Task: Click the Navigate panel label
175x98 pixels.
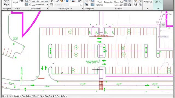Action: (7, 8)
